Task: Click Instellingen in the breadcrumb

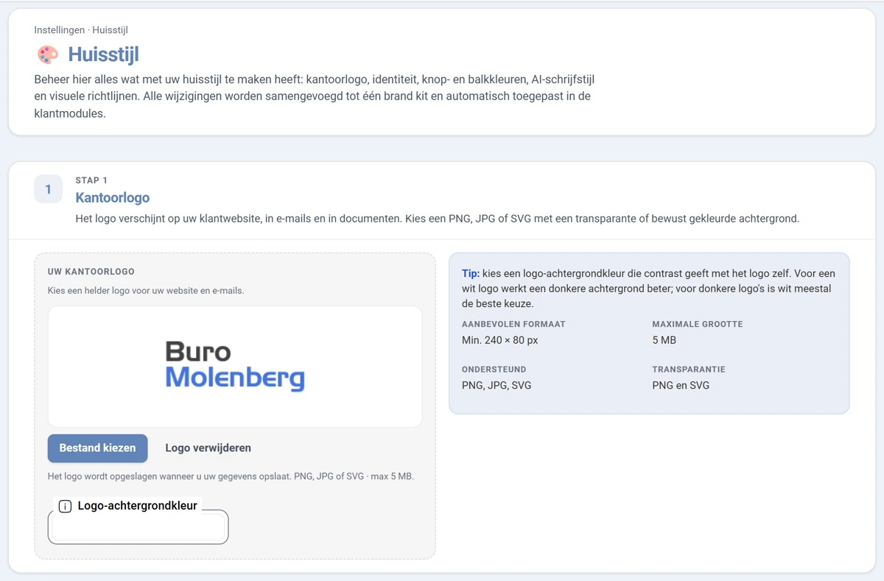Action: click(x=59, y=30)
